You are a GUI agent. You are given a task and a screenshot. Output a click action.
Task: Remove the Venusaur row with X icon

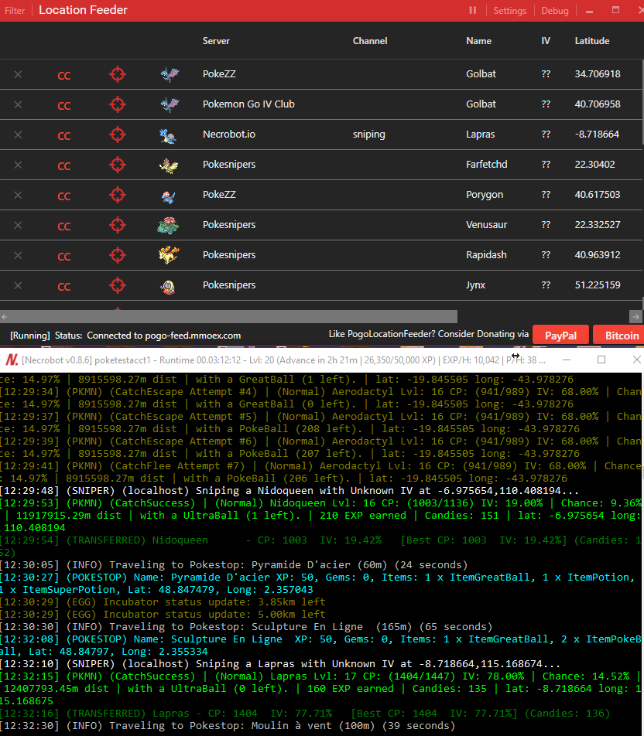[x=18, y=225]
